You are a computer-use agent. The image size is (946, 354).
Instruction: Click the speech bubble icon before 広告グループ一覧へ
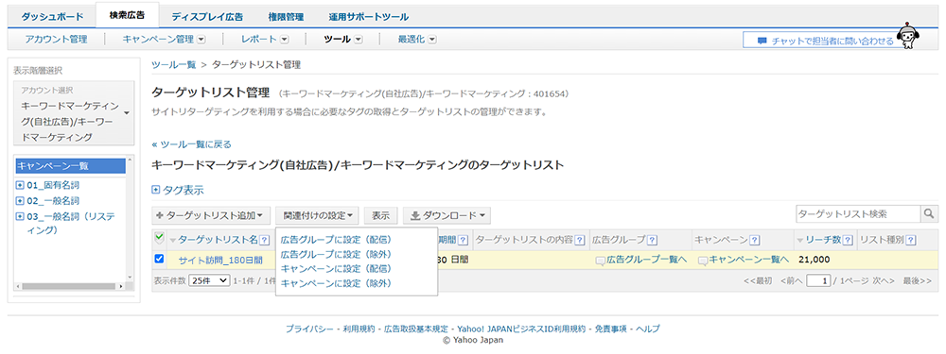[601, 261]
